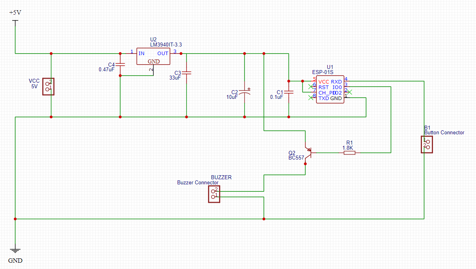
Task: Select the LM3940IT-3.3 regulator symbol U2
Action: pyautogui.click(x=153, y=56)
